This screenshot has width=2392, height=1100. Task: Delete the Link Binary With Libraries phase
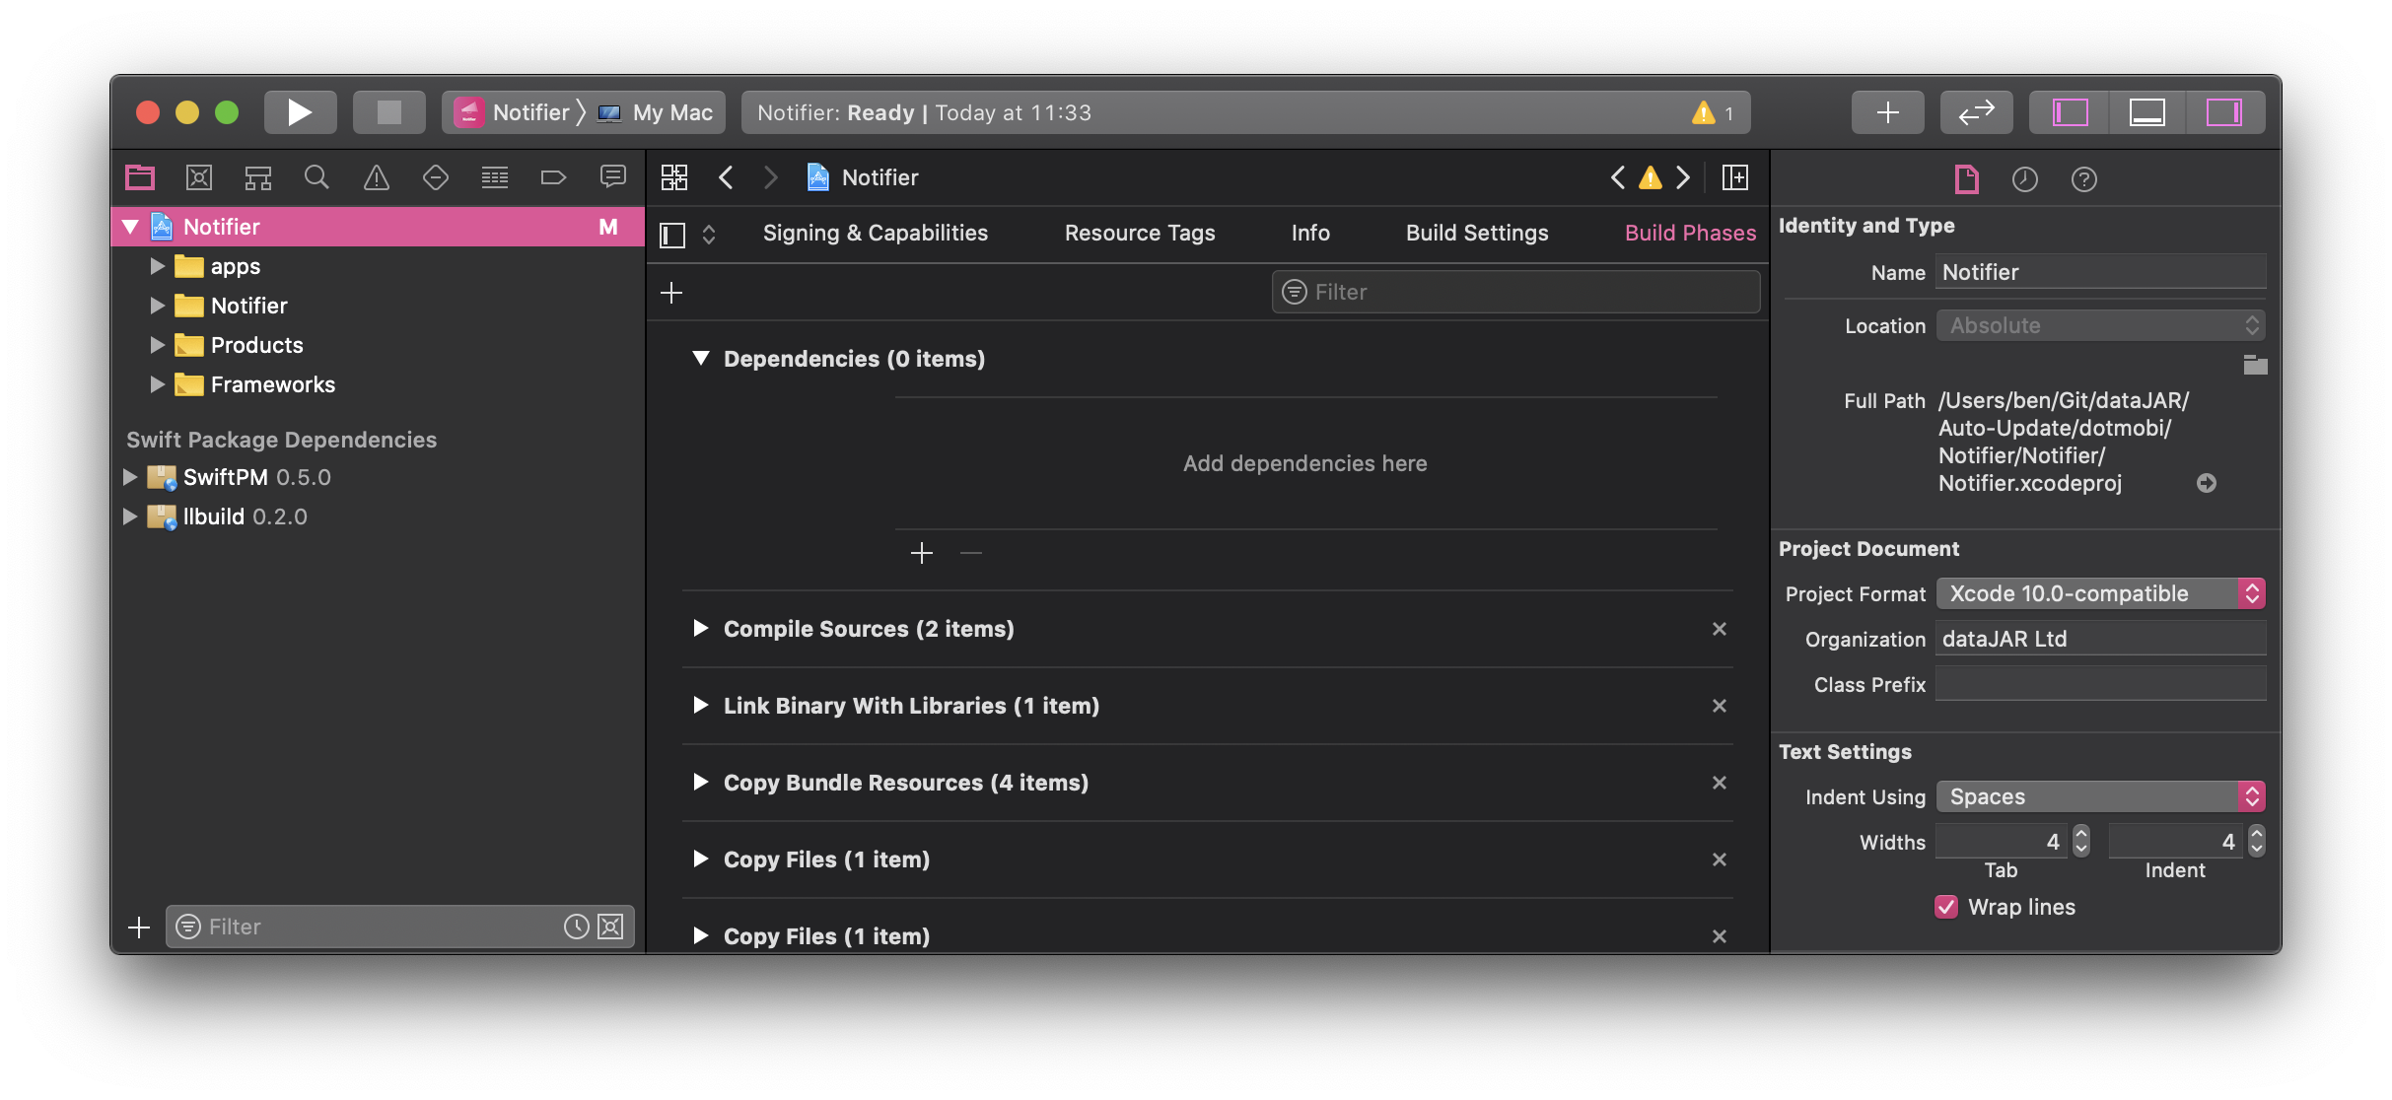1719,706
